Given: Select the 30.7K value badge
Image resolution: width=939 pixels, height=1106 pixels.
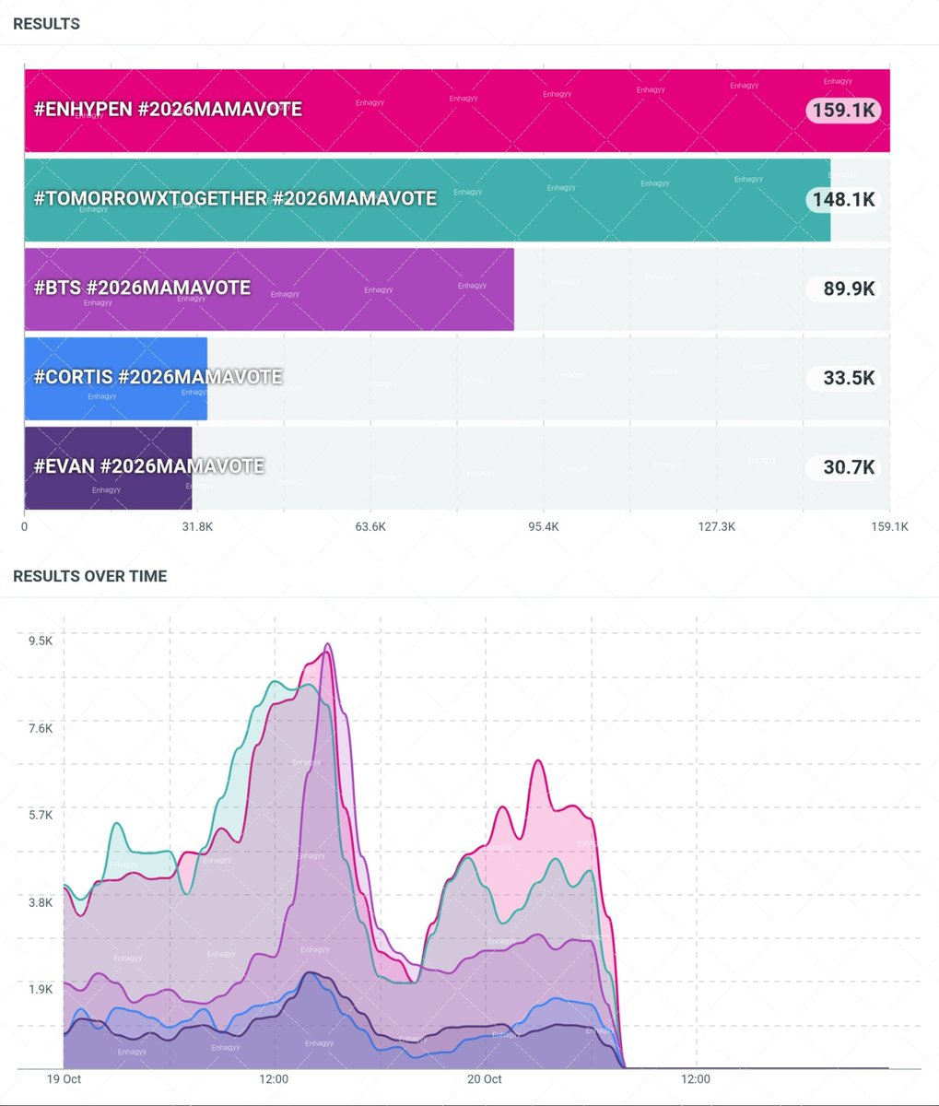Looking at the screenshot, I should (843, 467).
